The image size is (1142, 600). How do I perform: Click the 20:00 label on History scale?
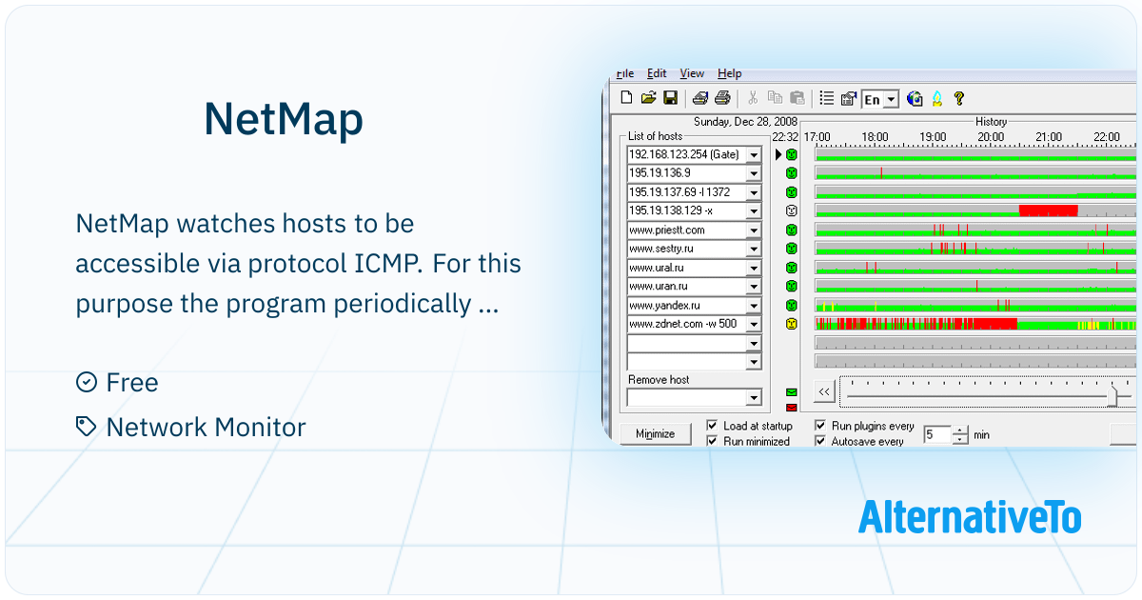point(991,137)
